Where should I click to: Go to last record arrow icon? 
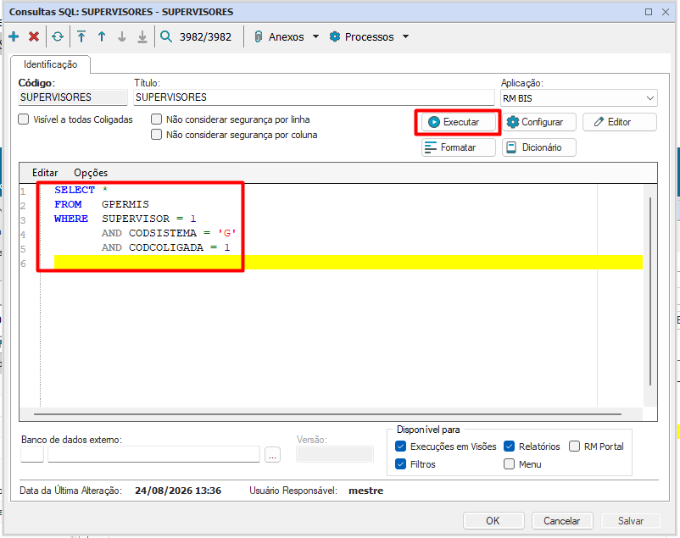tap(142, 36)
